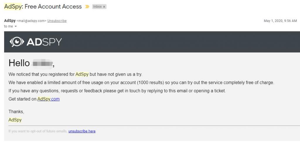This screenshot has width=300, height=142.
Task: Click Unsubscribe link beside sender address
Action: point(57,21)
